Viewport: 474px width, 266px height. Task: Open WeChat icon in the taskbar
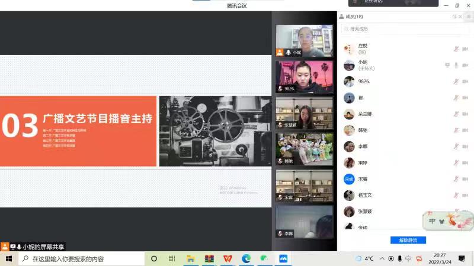(265, 259)
